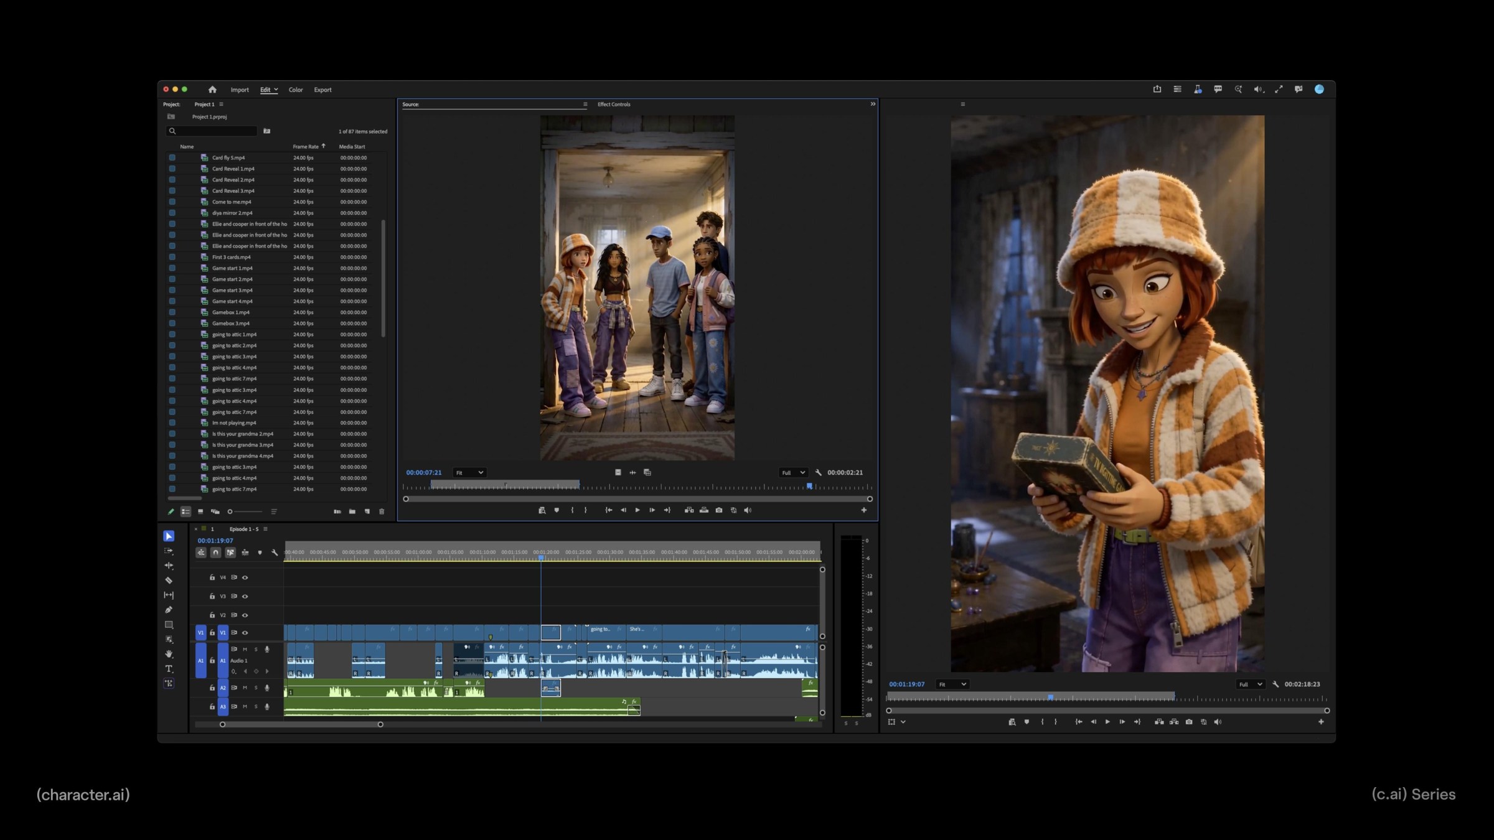Click timeline timecode 00:01:19:07
1494x840 pixels.
(215, 541)
